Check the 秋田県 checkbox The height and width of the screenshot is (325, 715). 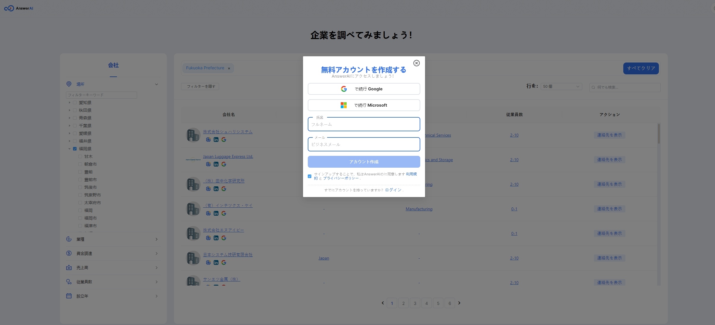click(x=75, y=110)
